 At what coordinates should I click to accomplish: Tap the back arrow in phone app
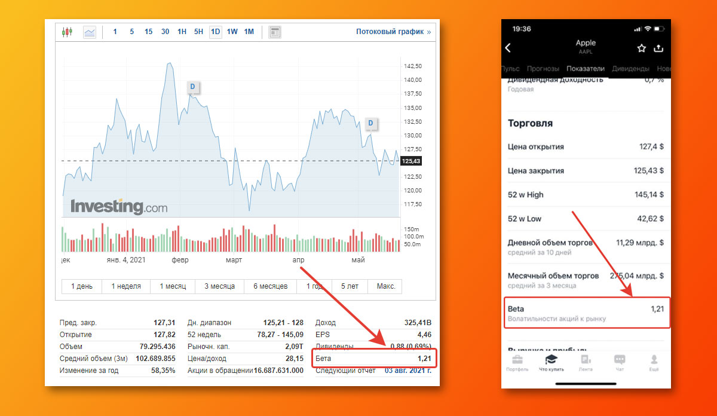(x=508, y=48)
